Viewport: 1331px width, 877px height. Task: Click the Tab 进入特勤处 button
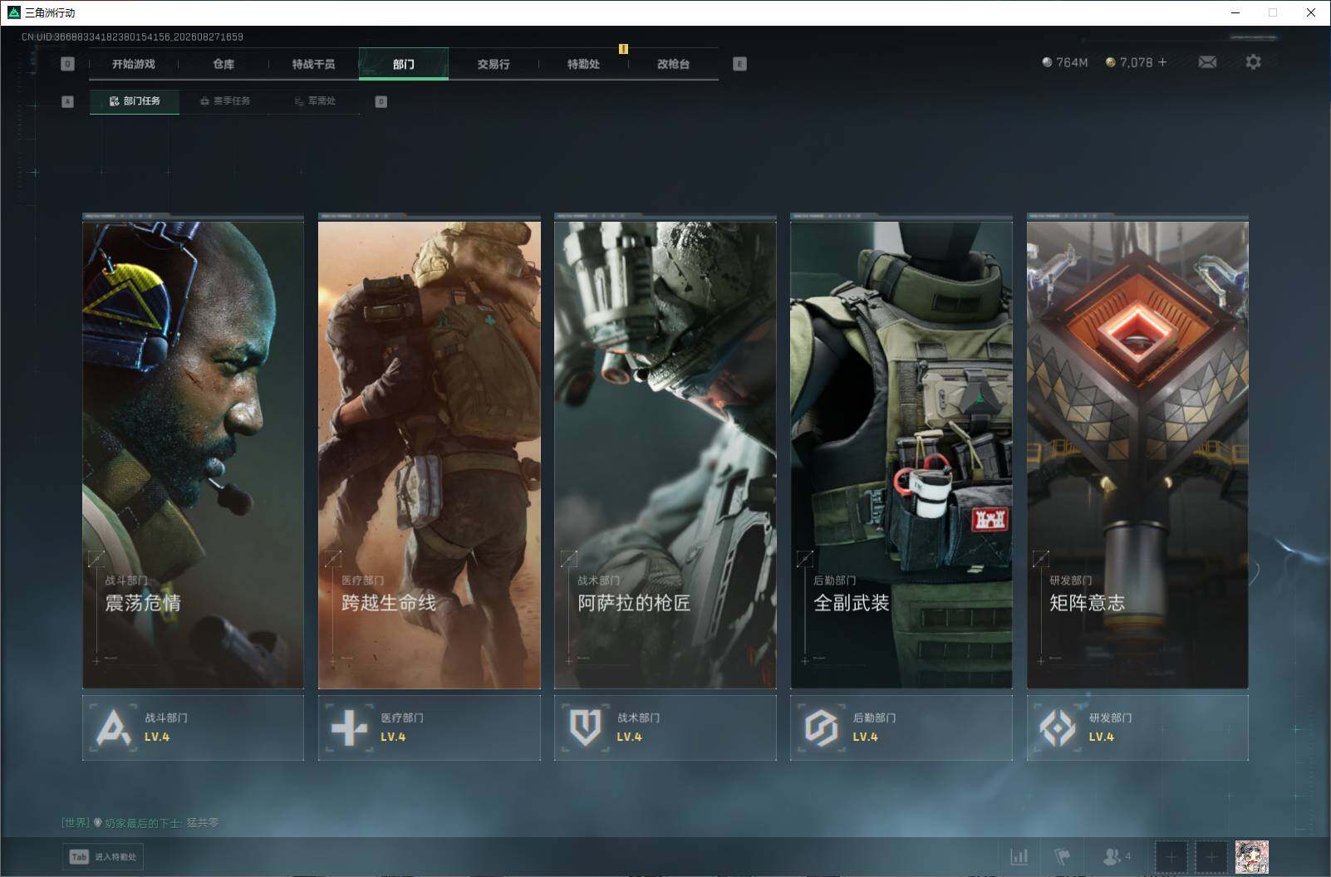[103, 856]
